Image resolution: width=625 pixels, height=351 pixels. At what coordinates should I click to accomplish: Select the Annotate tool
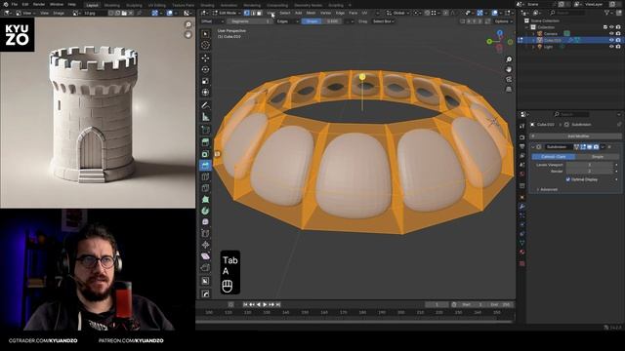(205, 105)
